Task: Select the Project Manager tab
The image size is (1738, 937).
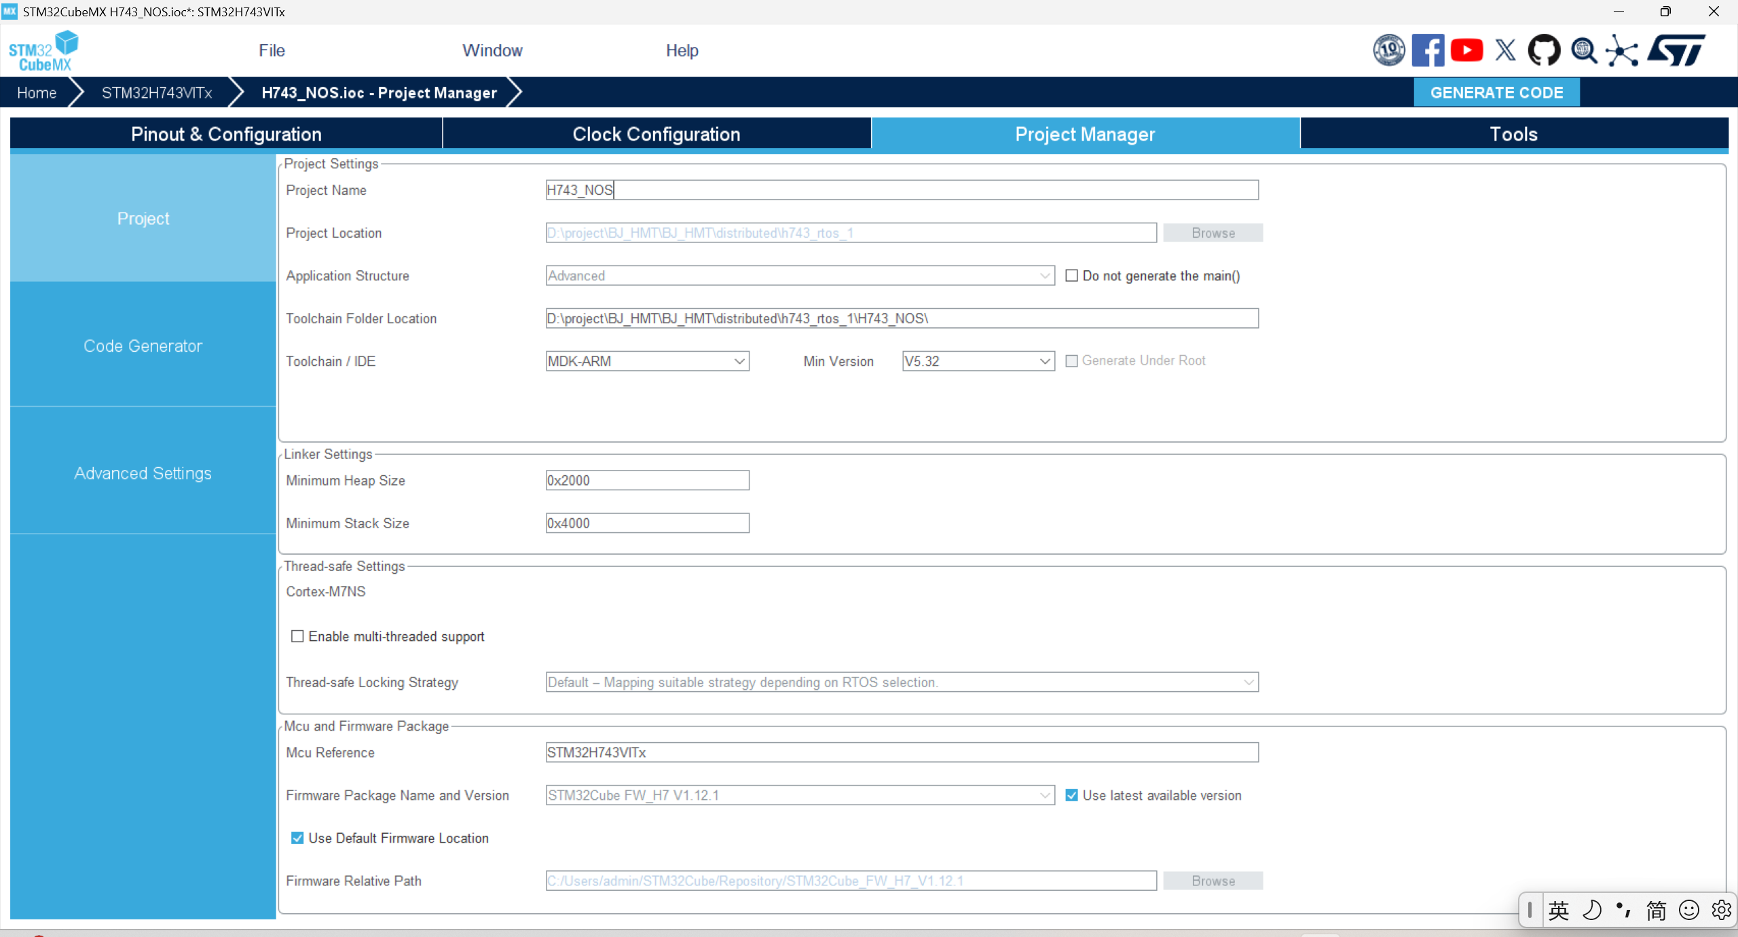Action: pos(1085,134)
